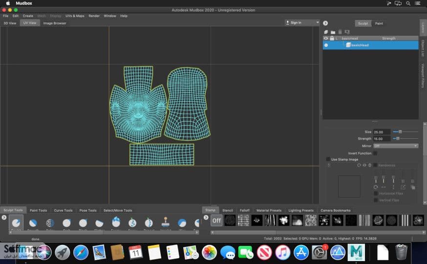Open Safari from the Dock

81,252
